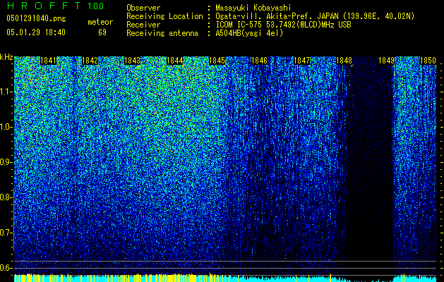The width and height of the screenshot is (444, 282).
Task: Click the 1850 time marker
Action: tap(428, 61)
